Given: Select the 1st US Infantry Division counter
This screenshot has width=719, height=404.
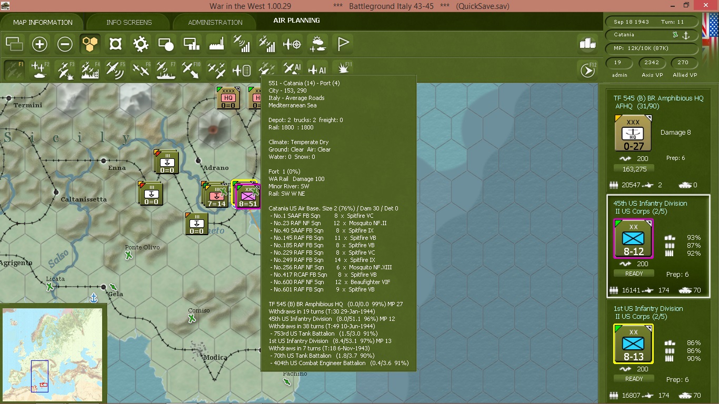Looking at the screenshot, I should click(634, 344).
